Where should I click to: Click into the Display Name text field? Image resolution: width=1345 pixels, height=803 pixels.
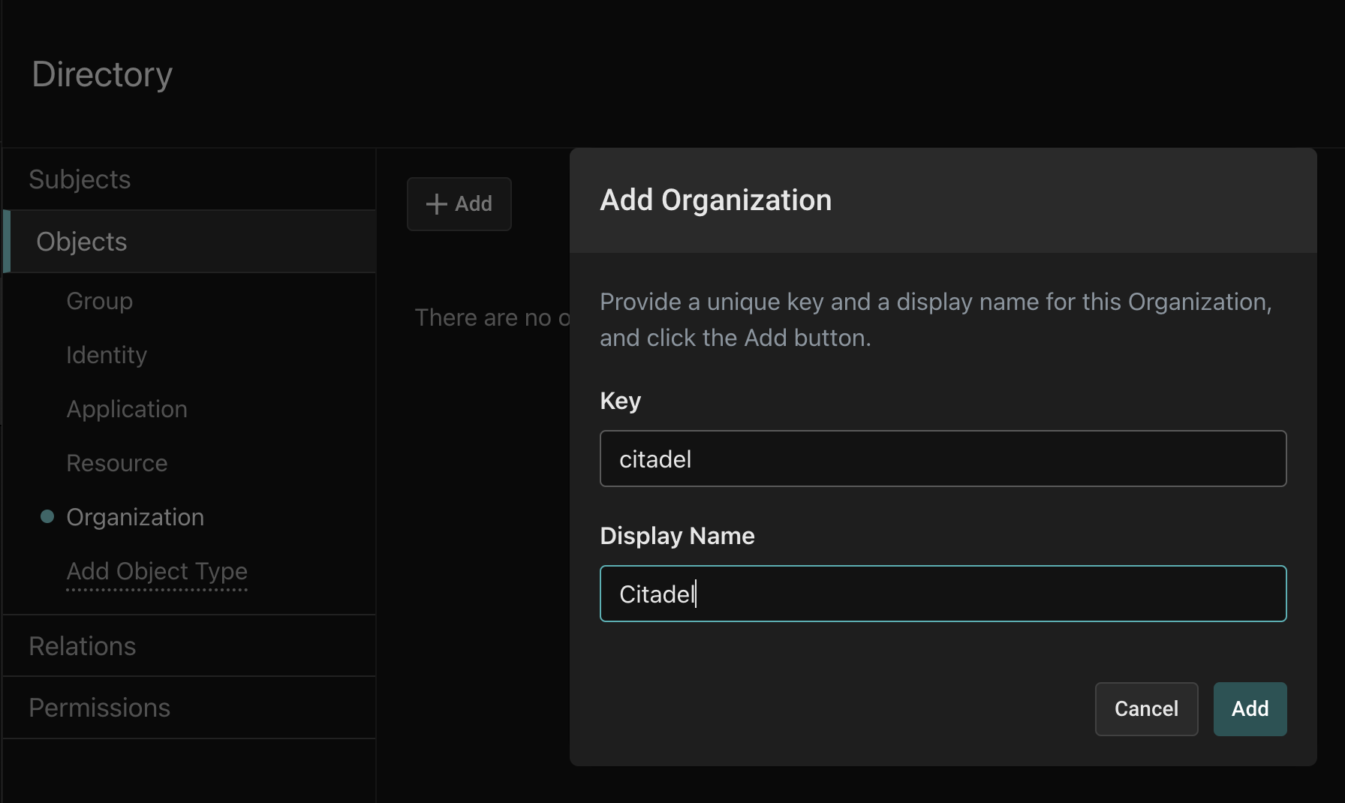(943, 594)
